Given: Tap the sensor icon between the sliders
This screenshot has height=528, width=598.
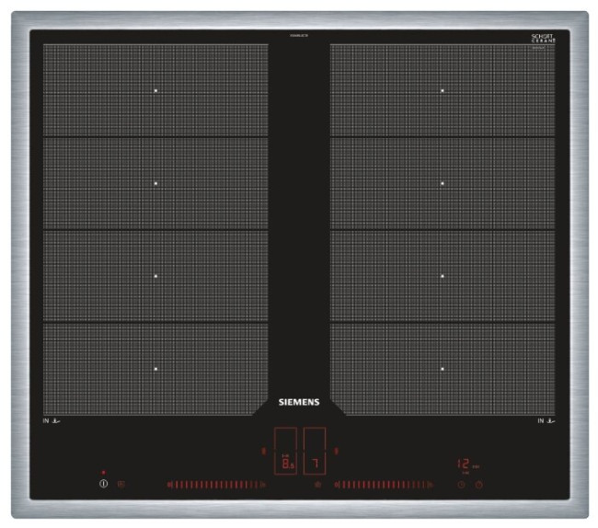Looking at the screenshot, I should 317,485.
